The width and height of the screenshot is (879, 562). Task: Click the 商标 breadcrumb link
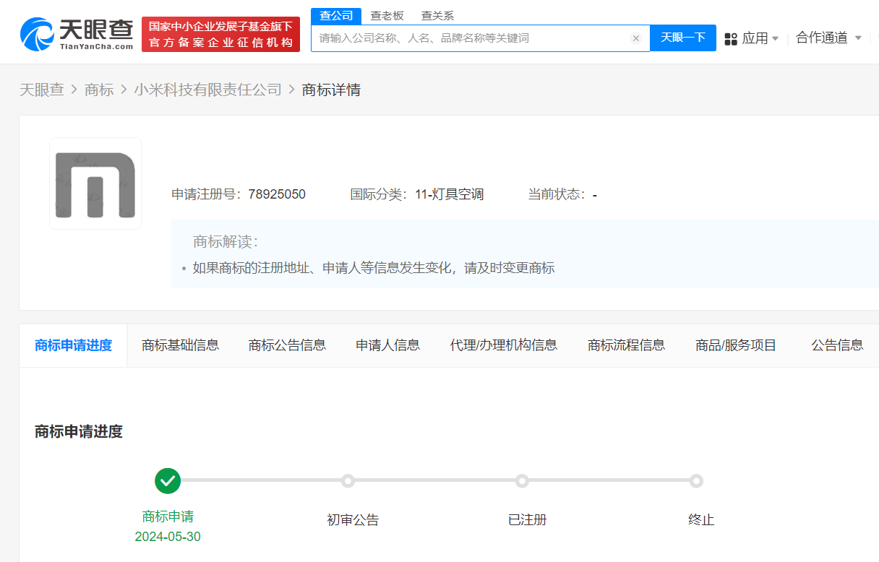pyautogui.click(x=99, y=90)
